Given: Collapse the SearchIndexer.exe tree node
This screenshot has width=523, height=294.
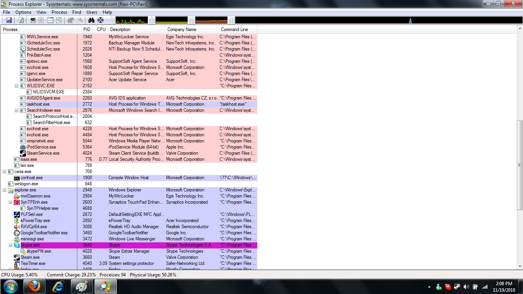Looking at the screenshot, I should (16, 110).
